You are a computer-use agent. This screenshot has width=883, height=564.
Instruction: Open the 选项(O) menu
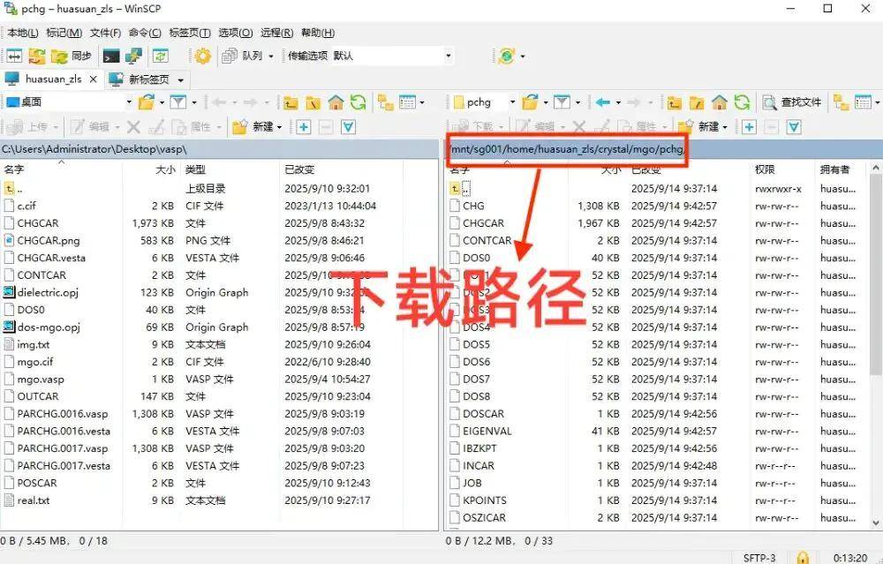pos(236,33)
